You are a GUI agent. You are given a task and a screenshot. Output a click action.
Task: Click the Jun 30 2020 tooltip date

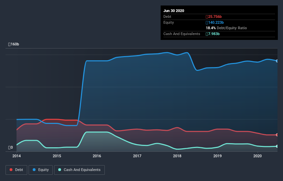tap(174, 11)
